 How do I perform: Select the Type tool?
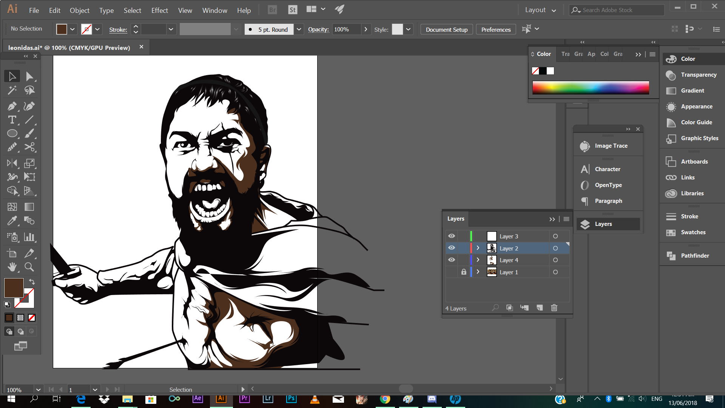tap(12, 120)
